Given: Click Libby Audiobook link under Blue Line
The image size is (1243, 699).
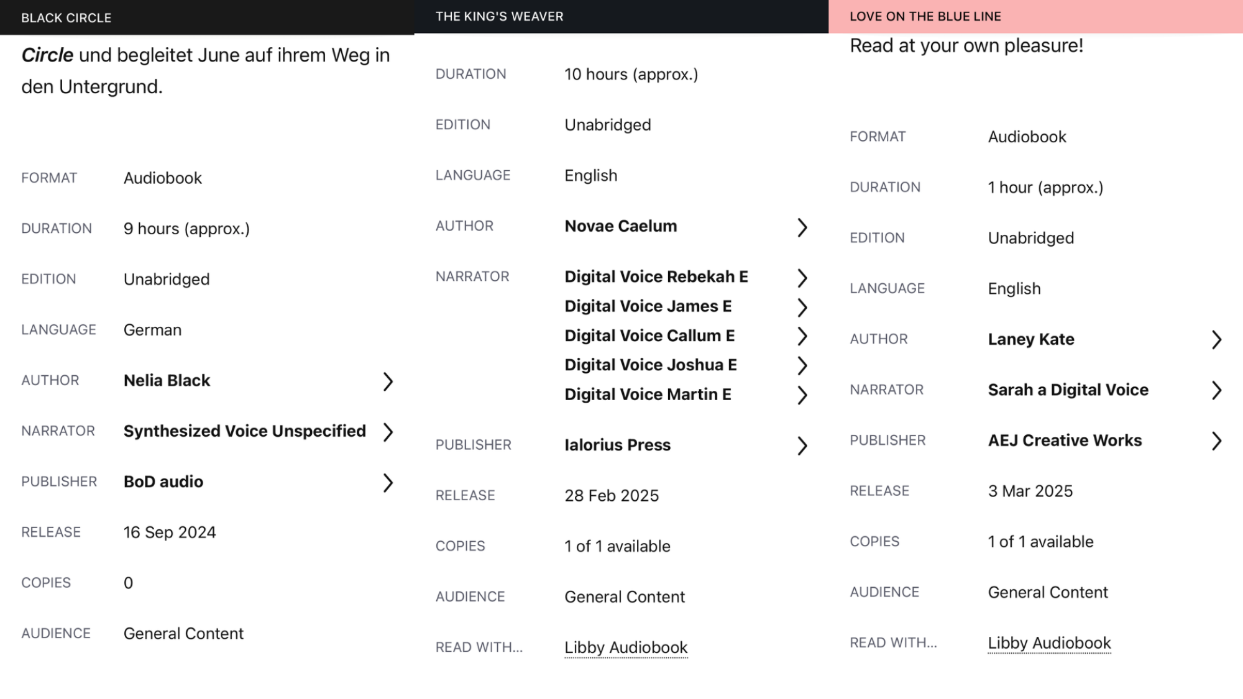Looking at the screenshot, I should [x=1049, y=643].
